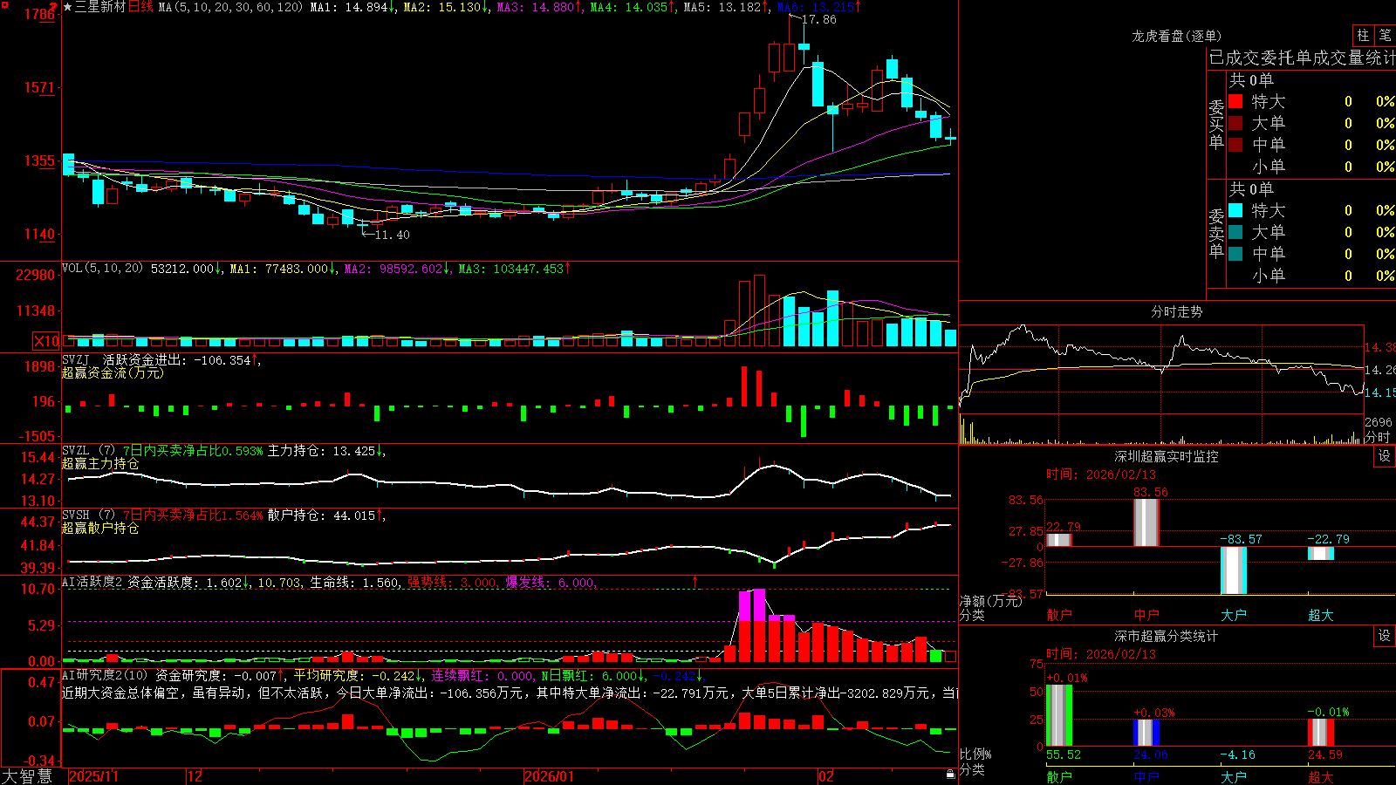
Task: Click the 超赢资金流(万元) label
Action: click(x=113, y=372)
